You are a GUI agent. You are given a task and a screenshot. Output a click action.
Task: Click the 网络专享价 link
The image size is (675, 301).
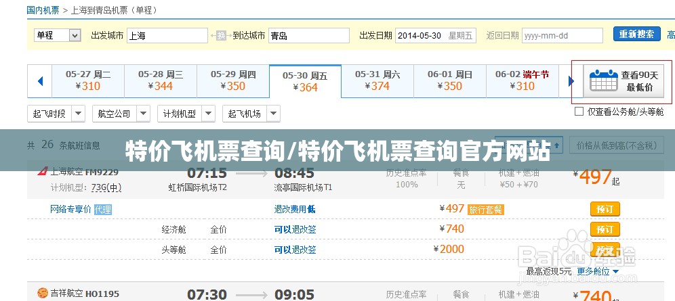coord(70,209)
